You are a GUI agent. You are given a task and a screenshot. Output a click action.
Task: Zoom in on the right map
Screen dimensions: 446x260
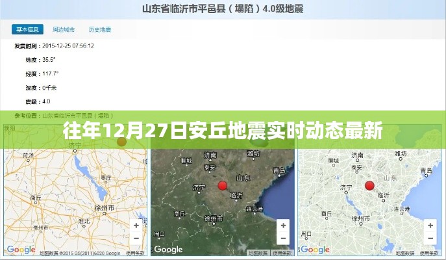tap(429, 225)
